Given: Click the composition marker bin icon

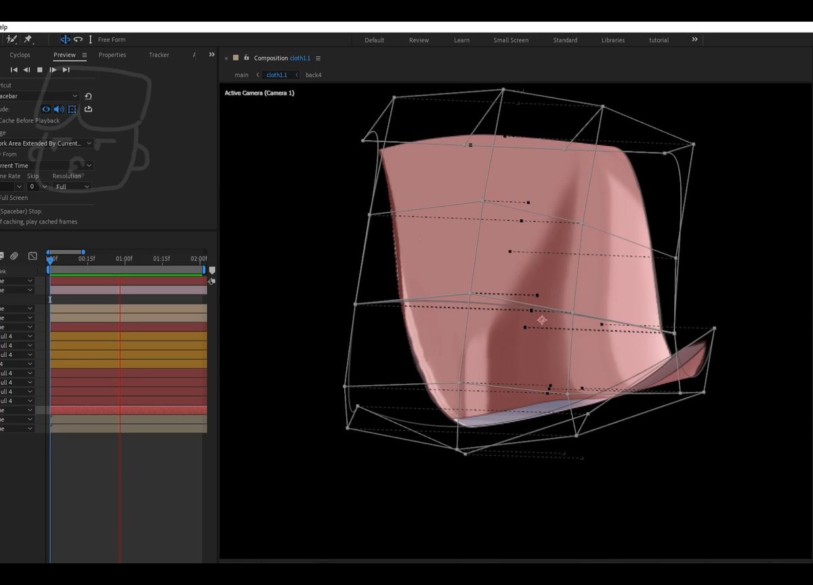Looking at the screenshot, I should 213,269.
